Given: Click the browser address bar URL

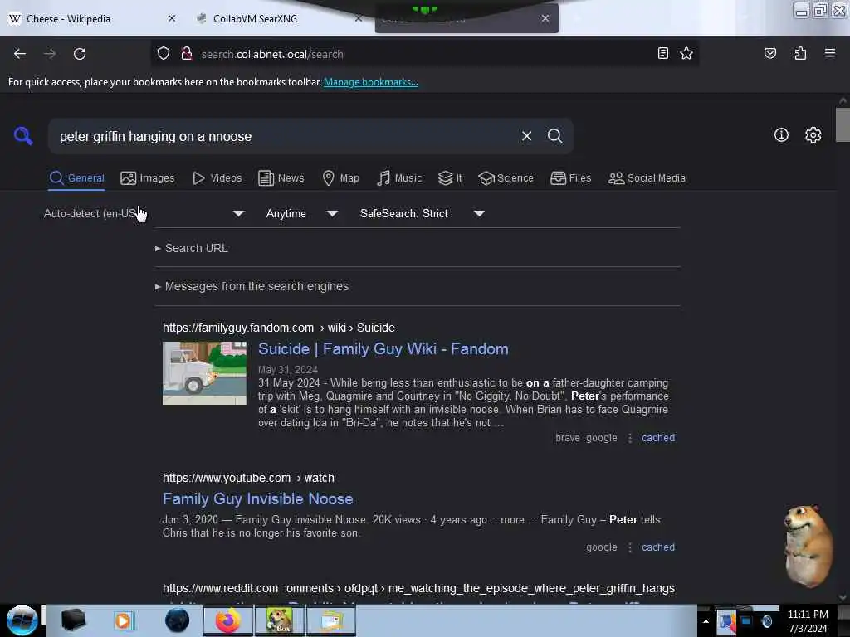Looking at the screenshot, I should click(x=272, y=54).
